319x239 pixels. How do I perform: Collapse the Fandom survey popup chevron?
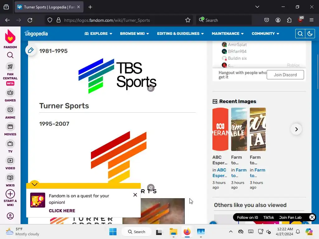tap(35, 184)
